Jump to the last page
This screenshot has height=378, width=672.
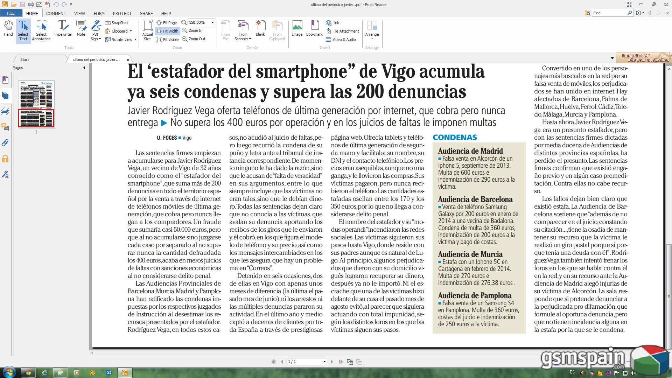341,362
